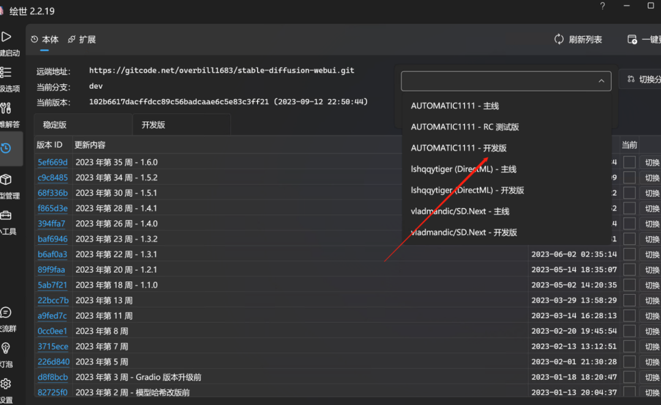Screen dimensions: 661x405
Task: Open commit link d8f8bcb
Action: pos(53,377)
